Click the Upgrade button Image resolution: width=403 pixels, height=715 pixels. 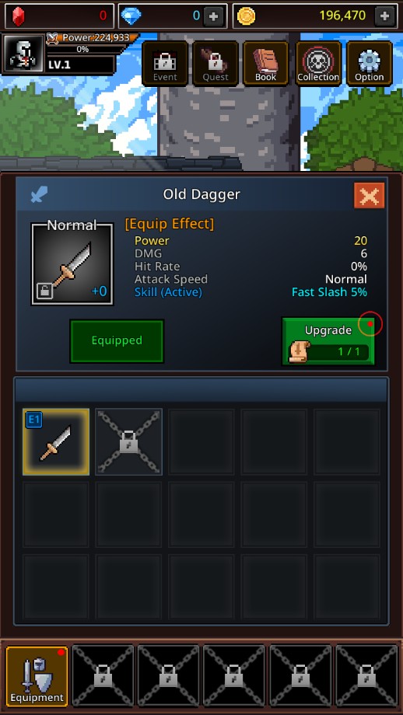click(x=328, y=341)
